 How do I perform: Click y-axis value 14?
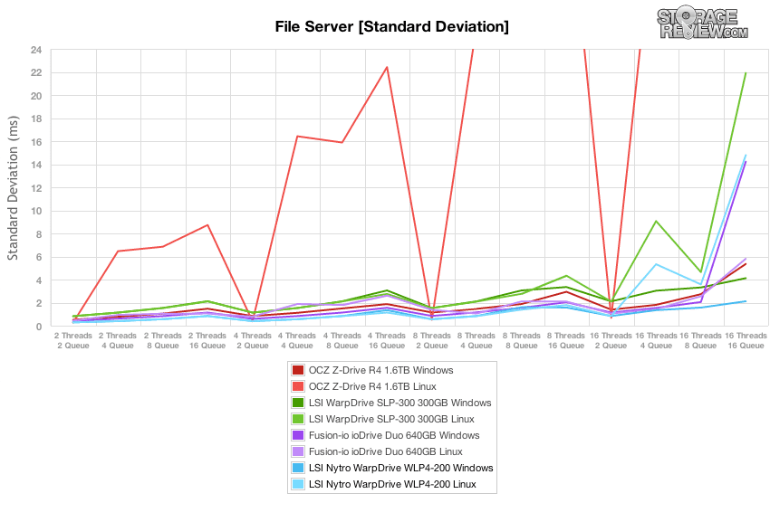[36, 165]
